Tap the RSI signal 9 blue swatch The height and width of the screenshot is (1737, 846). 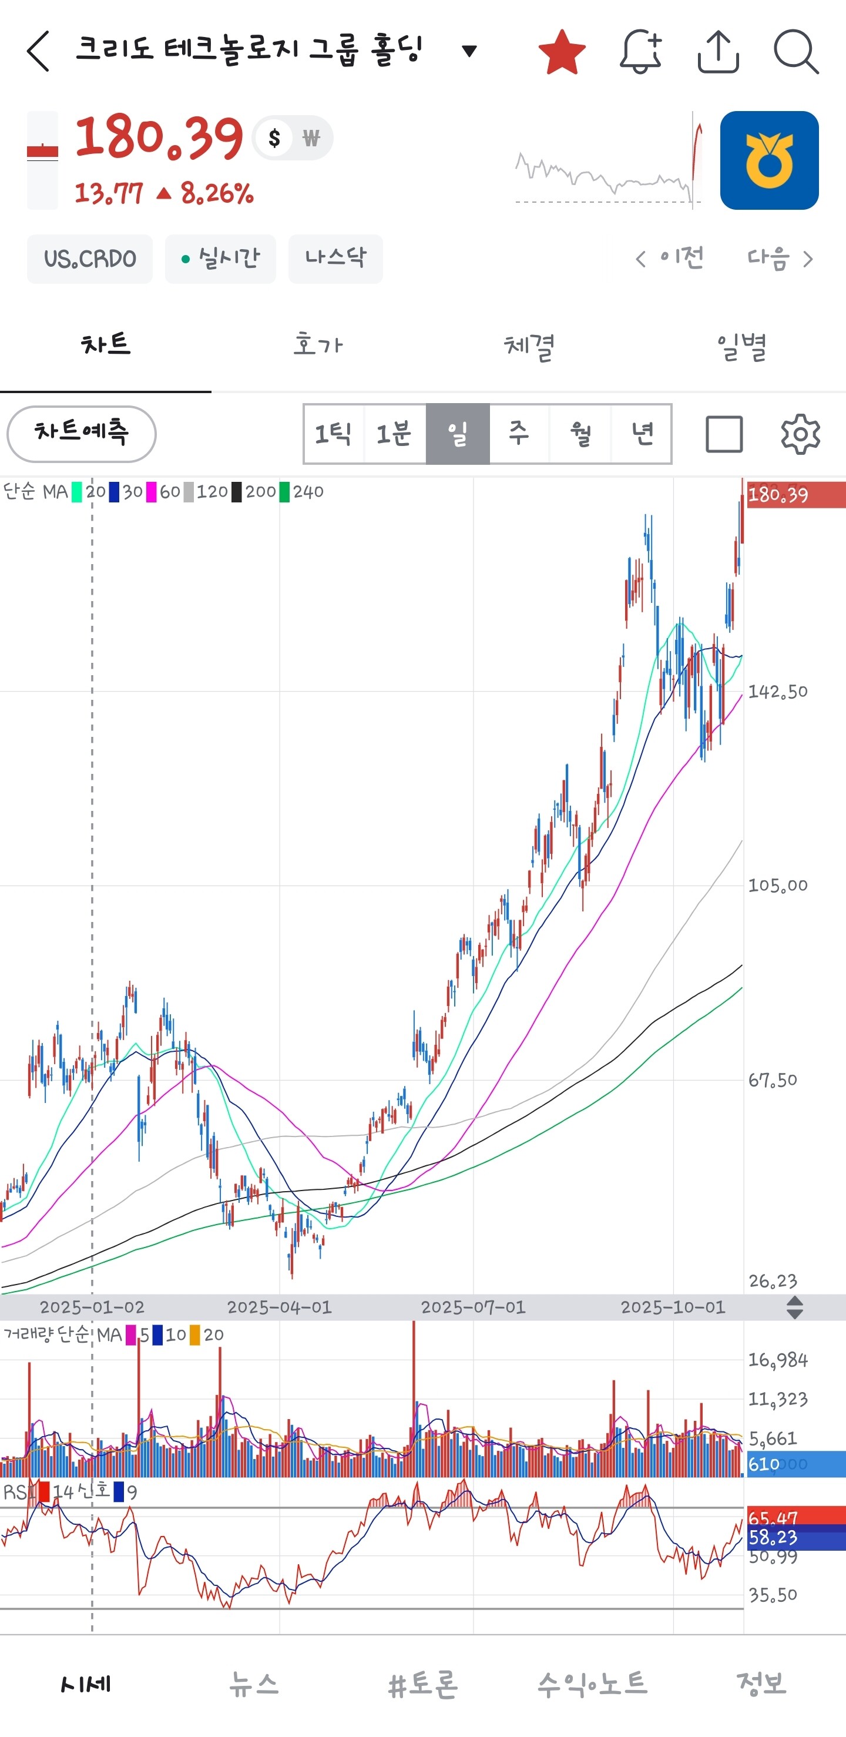tap(119, 1491)
